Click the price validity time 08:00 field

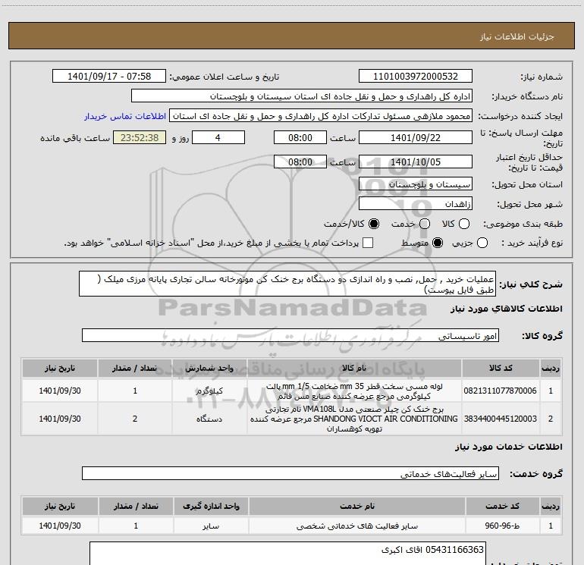click(x=300, y=162)
